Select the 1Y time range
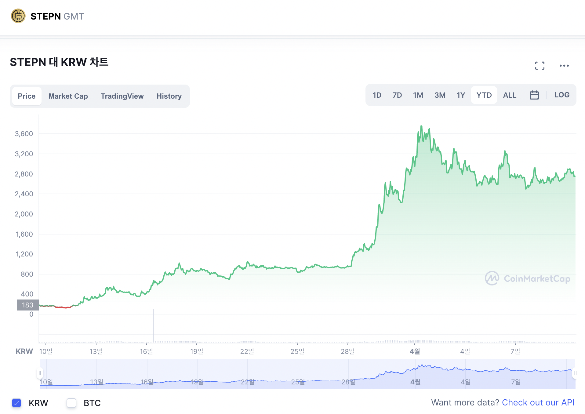This screenshot has width=585, height=414. pyautogui.click(x=461, y=95)
